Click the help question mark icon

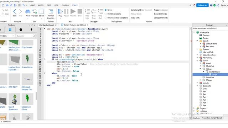(x=211, y=5)
